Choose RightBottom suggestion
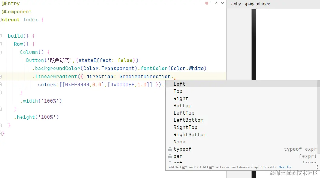 pos(241,135)
